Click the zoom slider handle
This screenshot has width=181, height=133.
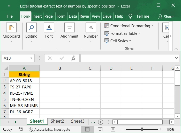pos(142,129)
